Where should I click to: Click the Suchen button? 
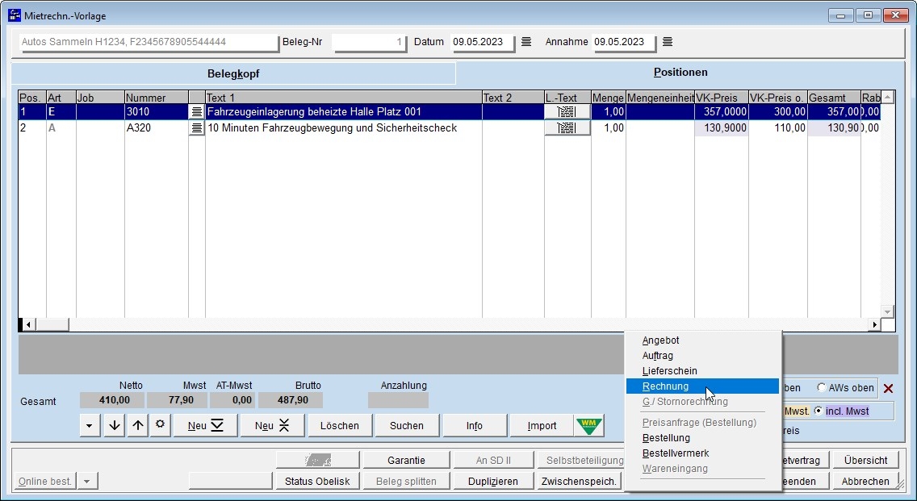tap(407, 426)
